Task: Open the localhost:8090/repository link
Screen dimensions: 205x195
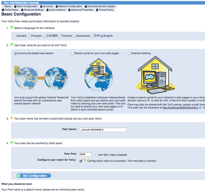Action: tap(180, 108)
